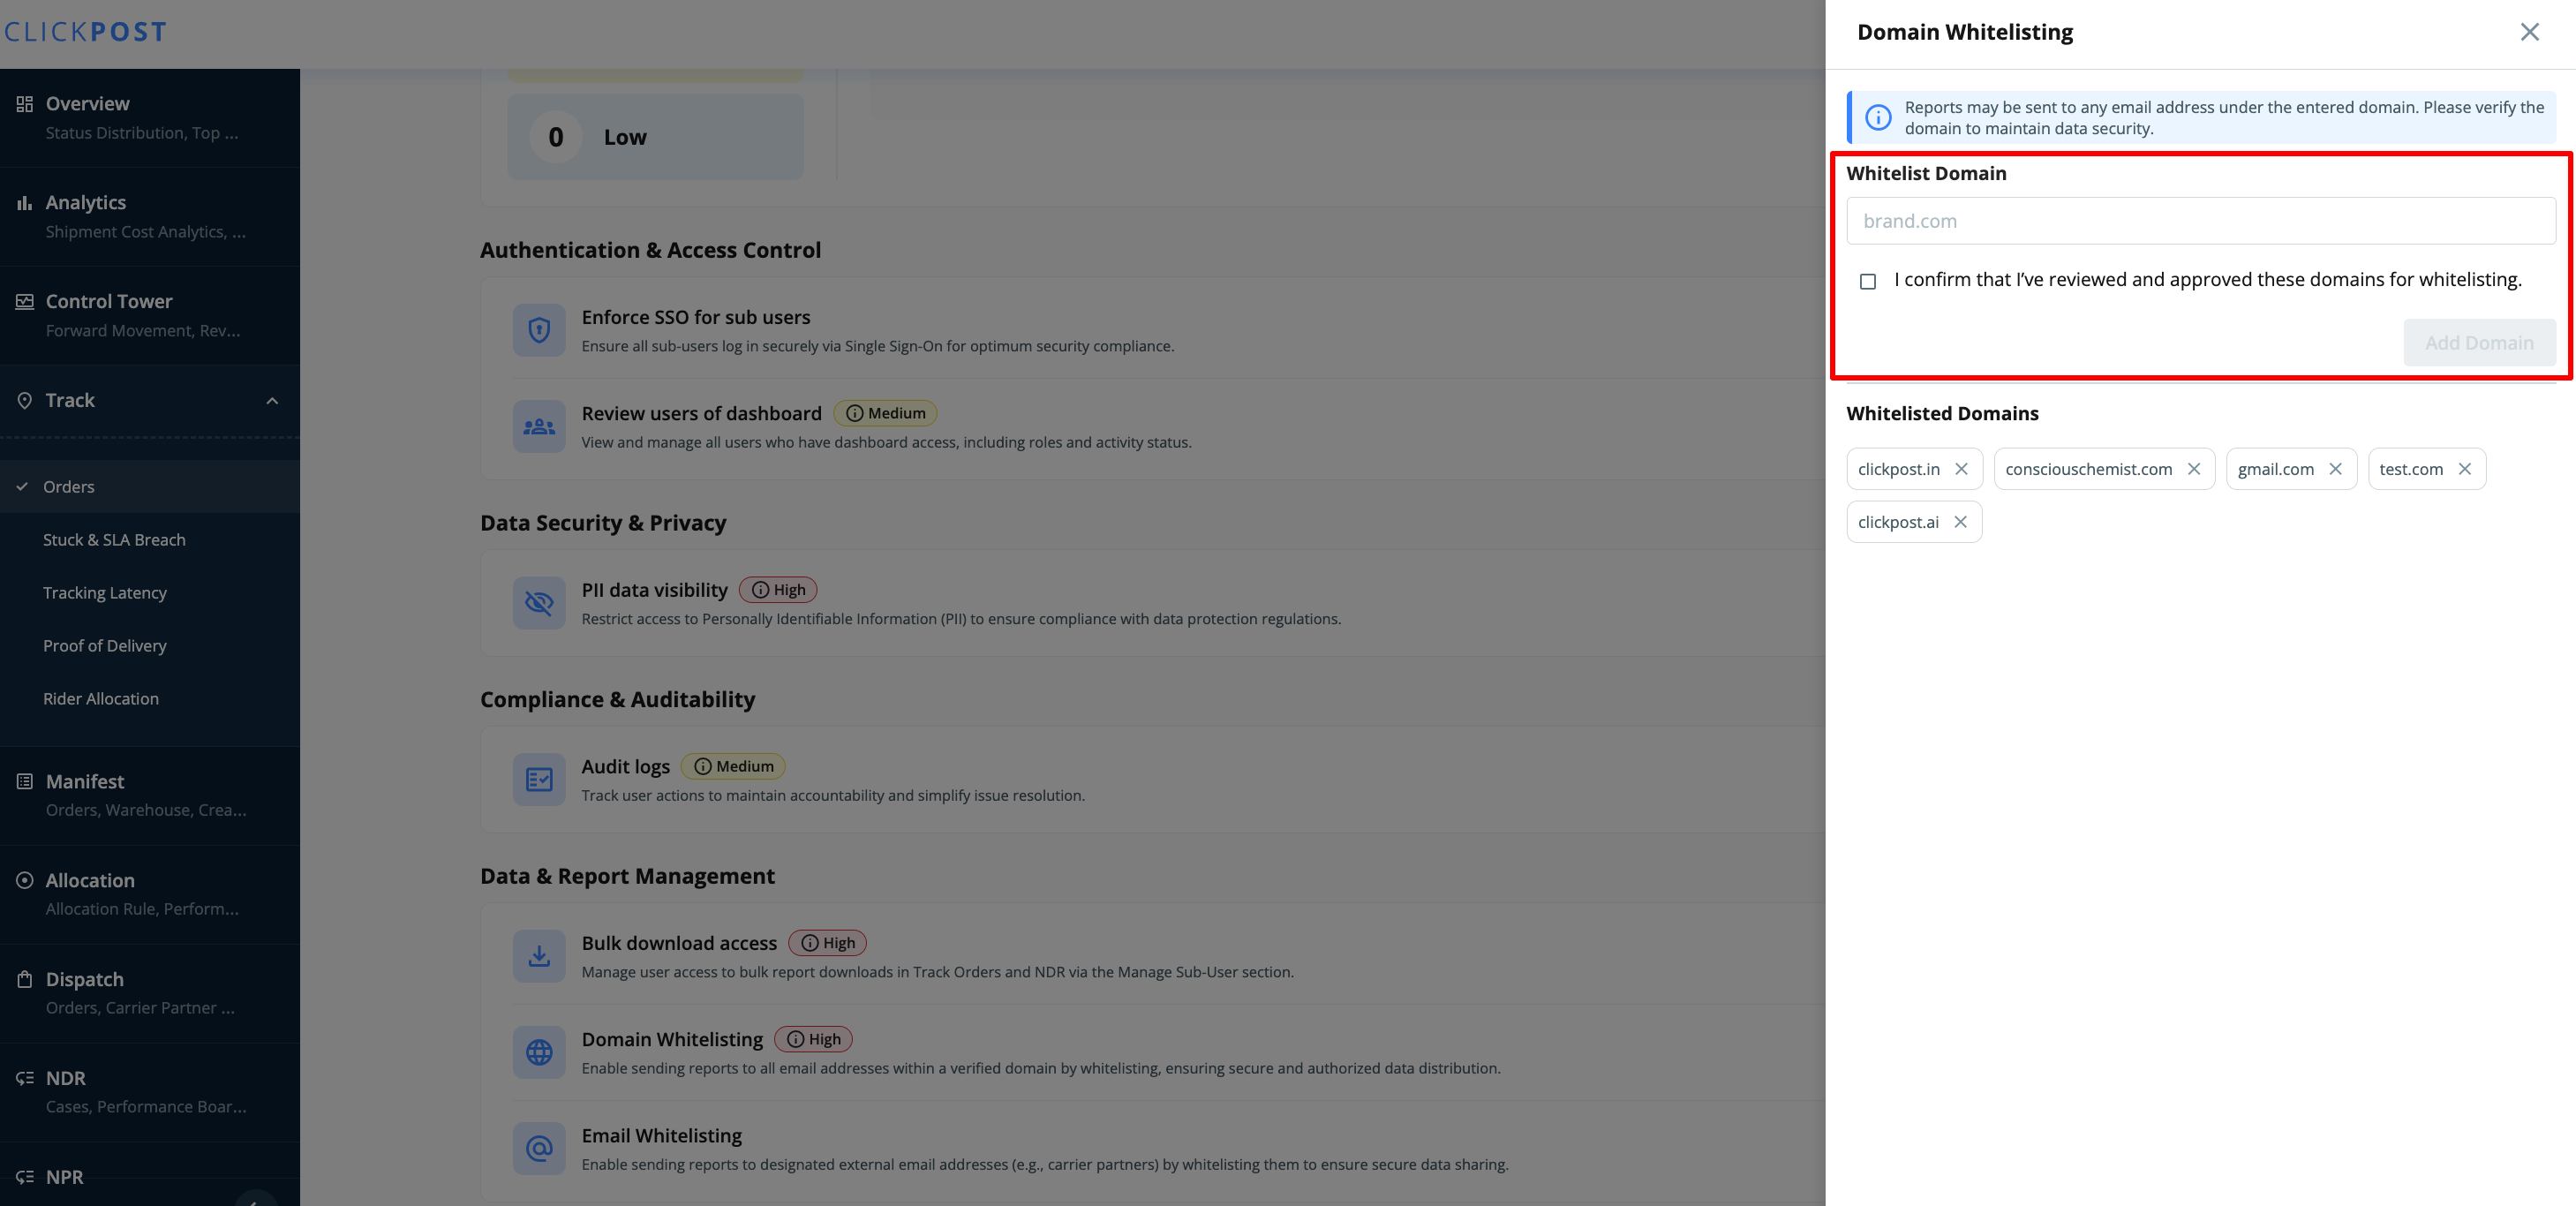Delete gmail.com from whitelisted domains
Image resolution: width=2576 pixels, height=1206 pixels.
pyautogui.click(x=2335, y=469)
